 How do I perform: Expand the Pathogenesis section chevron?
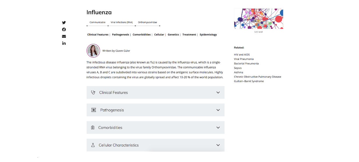[x=218, y=110]
